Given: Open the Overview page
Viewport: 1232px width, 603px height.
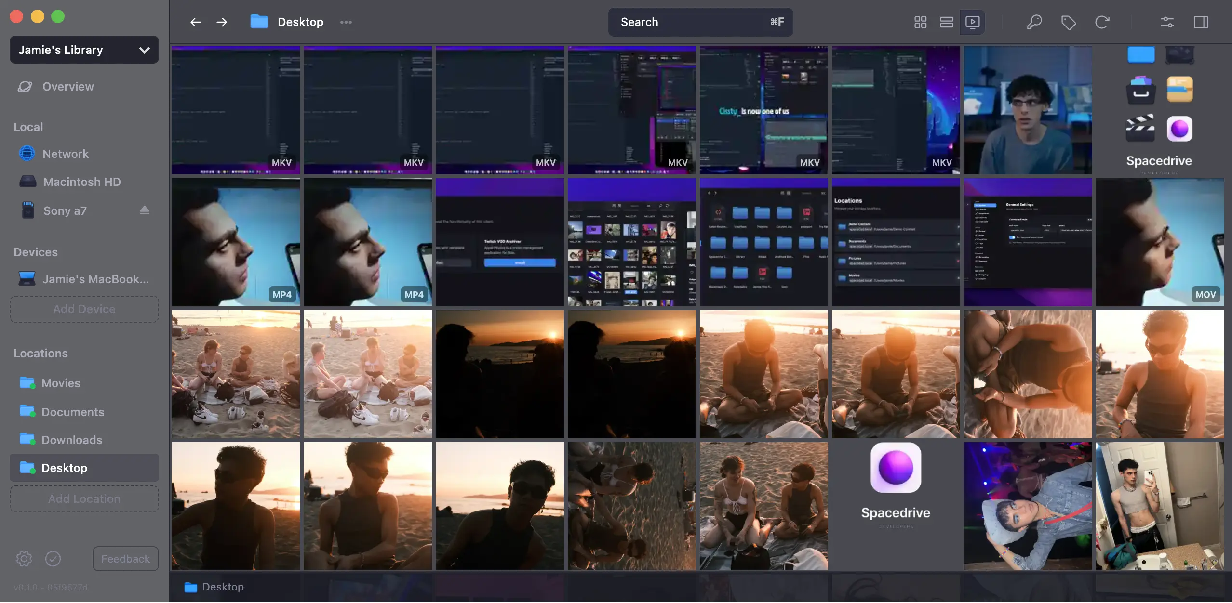Looking at the screenshot, I should click(68, 87).
